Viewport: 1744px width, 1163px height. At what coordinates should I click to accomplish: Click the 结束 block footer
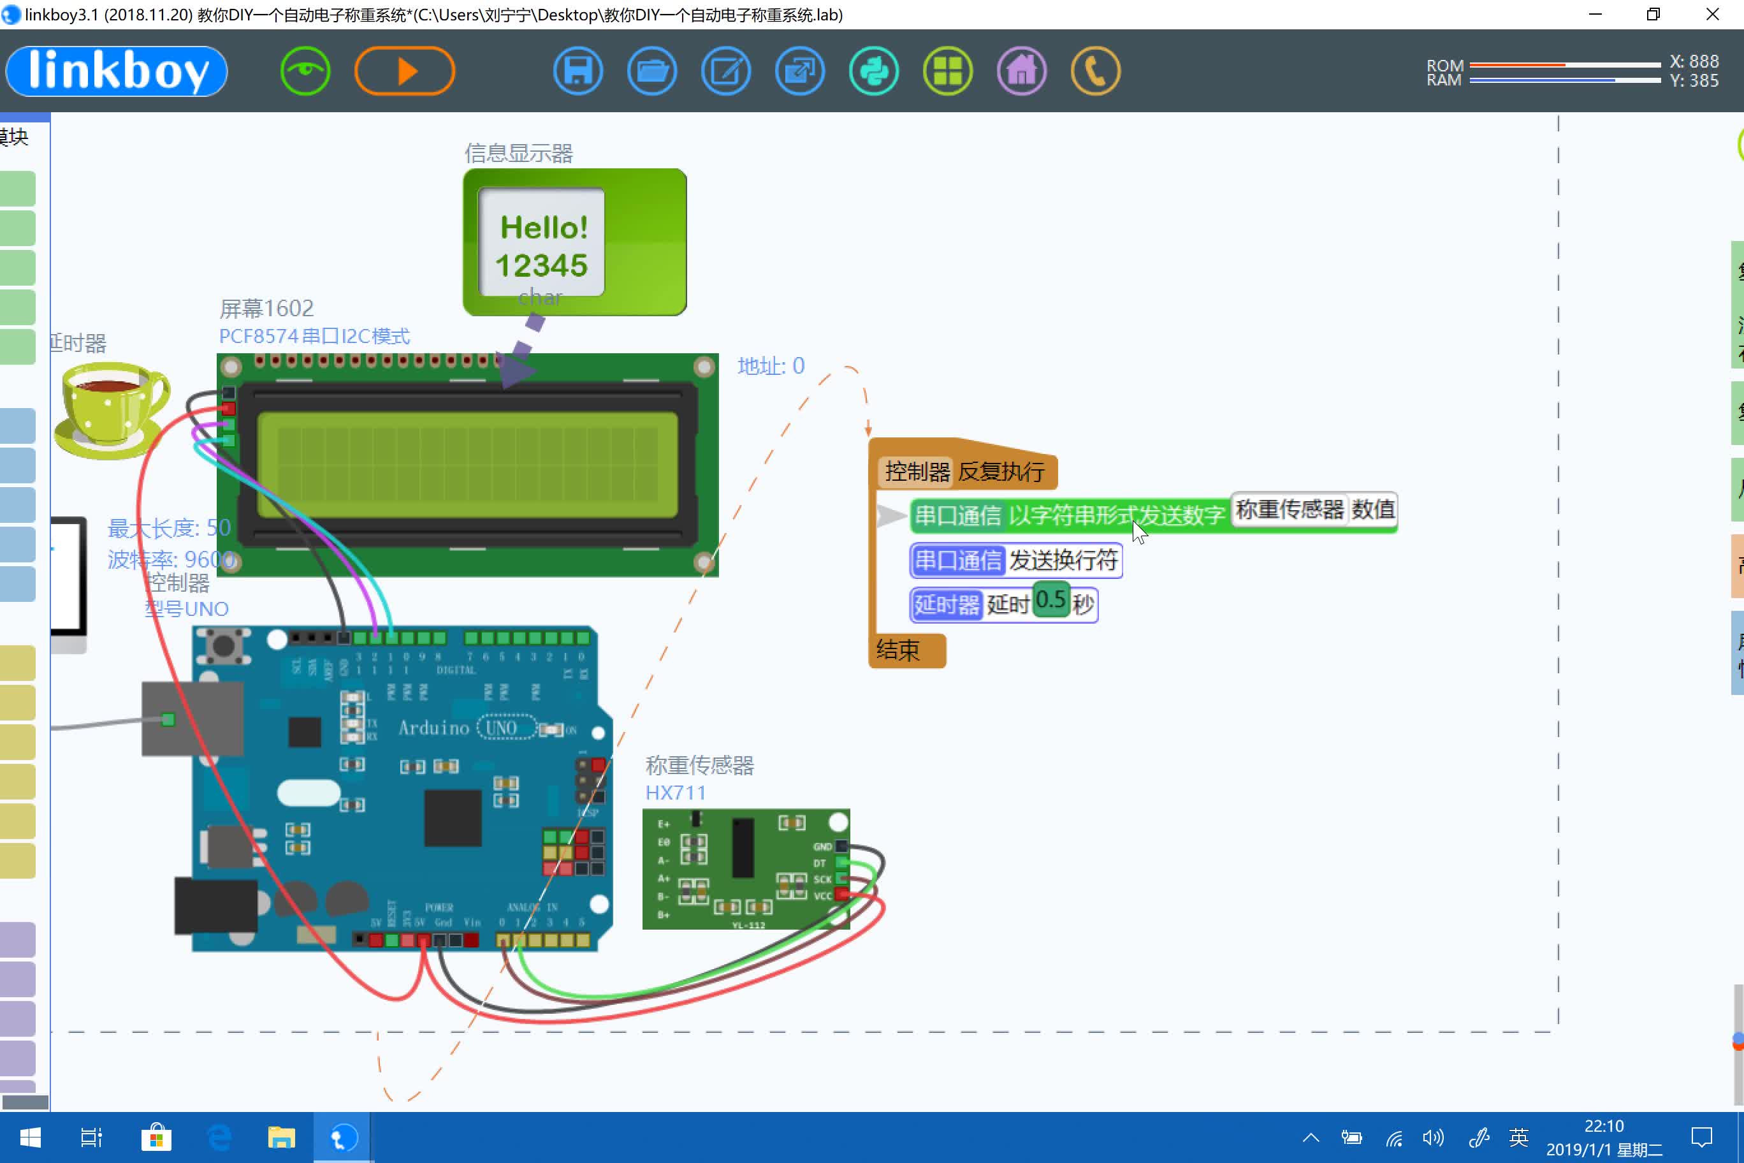[x=907, y=650]
